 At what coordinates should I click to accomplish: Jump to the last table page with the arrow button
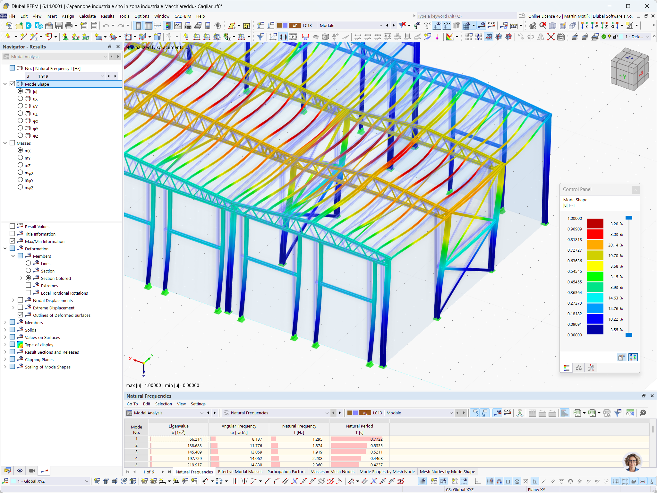click(170, 472)
